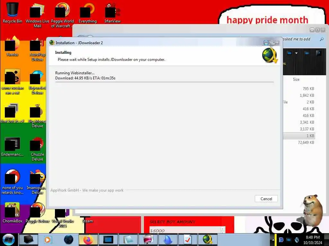
Task: Toggle the Explorer preview pane icon
Action: click(x=307, y=53)
